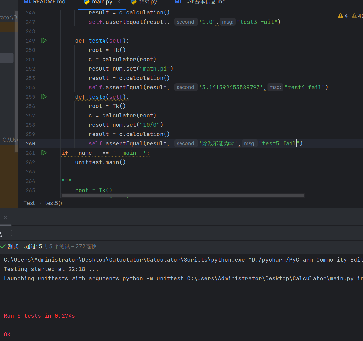The height and width of the screenshot is (341, 363).
Task: Close the run tool window tab
Action: coord(5,217)
